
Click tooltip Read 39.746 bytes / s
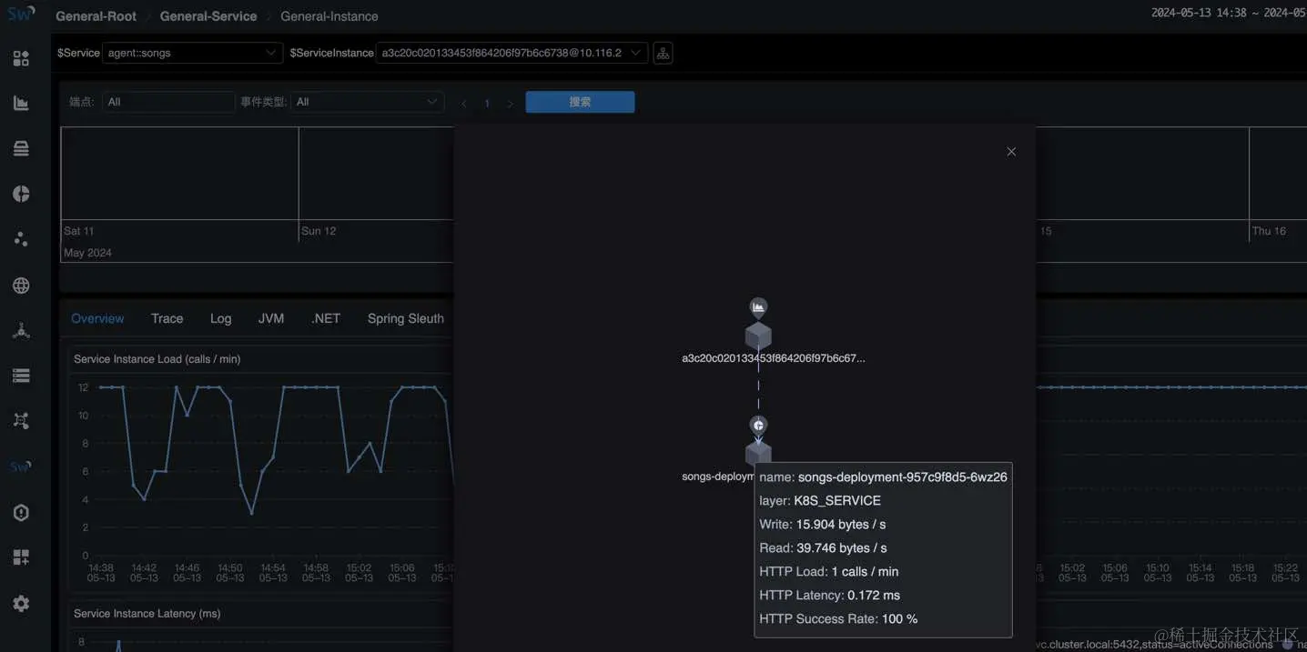[823, 548]
